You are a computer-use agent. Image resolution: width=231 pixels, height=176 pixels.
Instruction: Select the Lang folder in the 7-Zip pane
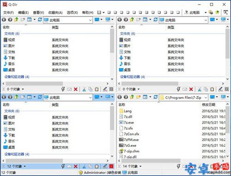tap(125, 111)
